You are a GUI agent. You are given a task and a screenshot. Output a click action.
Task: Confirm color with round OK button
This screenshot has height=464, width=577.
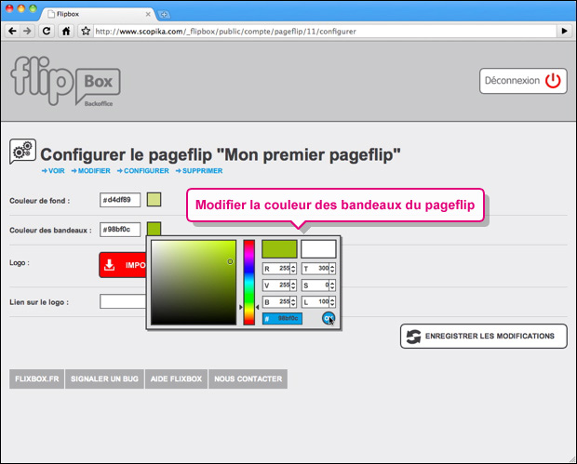[328, 318]
